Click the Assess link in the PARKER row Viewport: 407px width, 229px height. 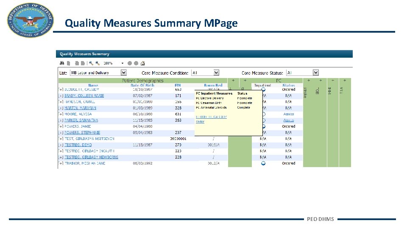click(x=289, y=120)
